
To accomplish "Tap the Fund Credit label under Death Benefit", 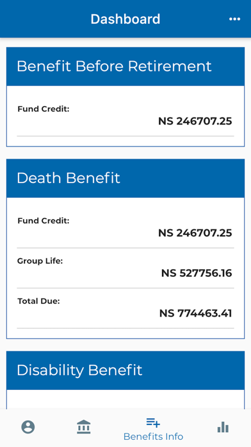I will pyautogui.click(x=44, y=221).
